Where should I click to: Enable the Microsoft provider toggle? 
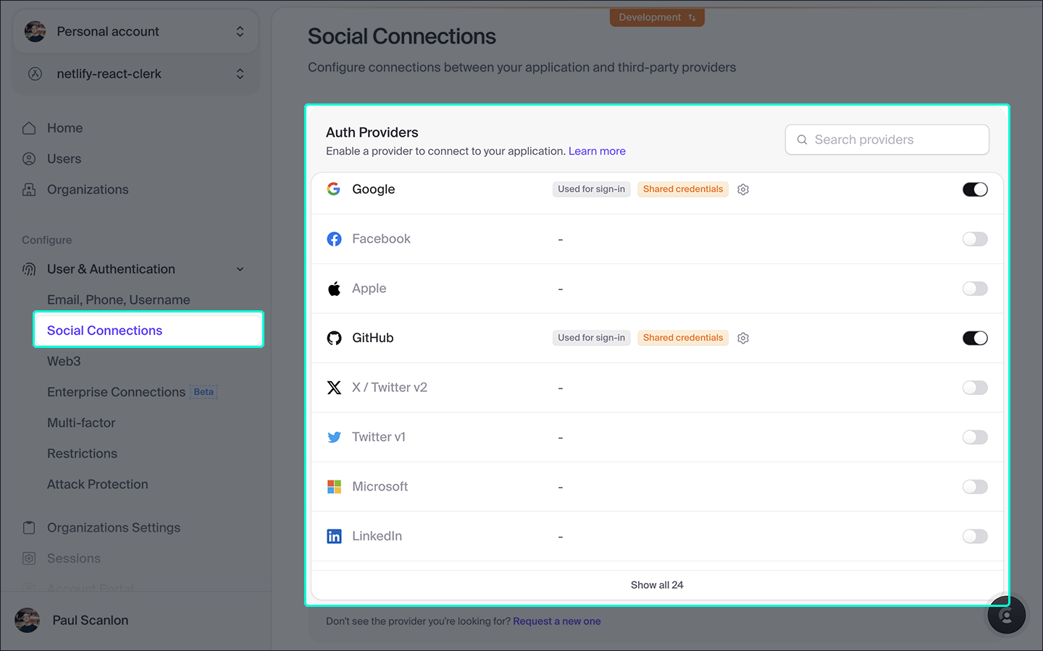coord(975,487)
